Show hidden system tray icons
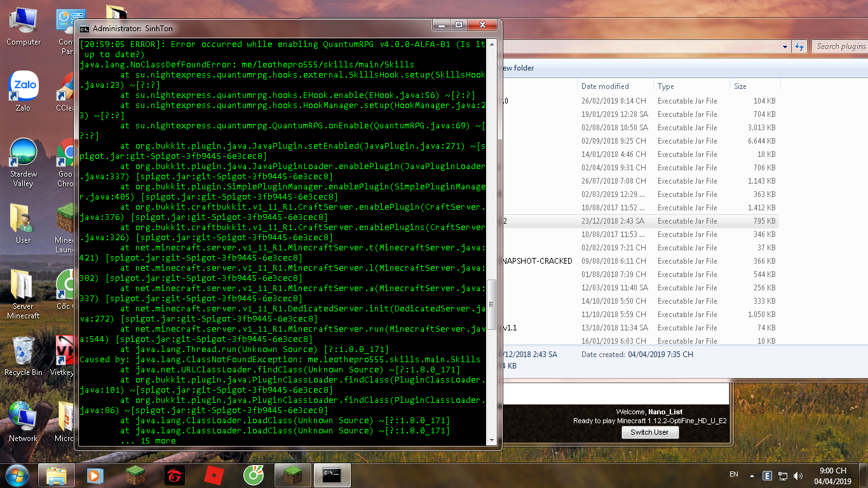 752,475
